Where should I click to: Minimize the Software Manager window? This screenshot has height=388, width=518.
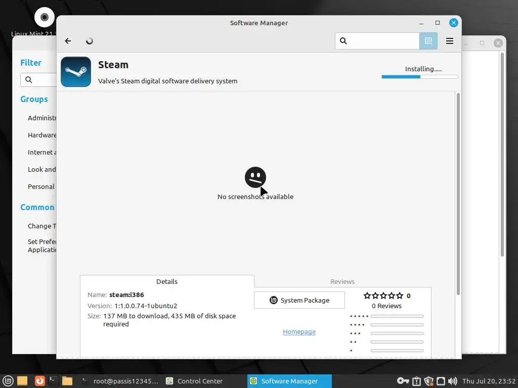pyautogui.click(x=421, y=23)
